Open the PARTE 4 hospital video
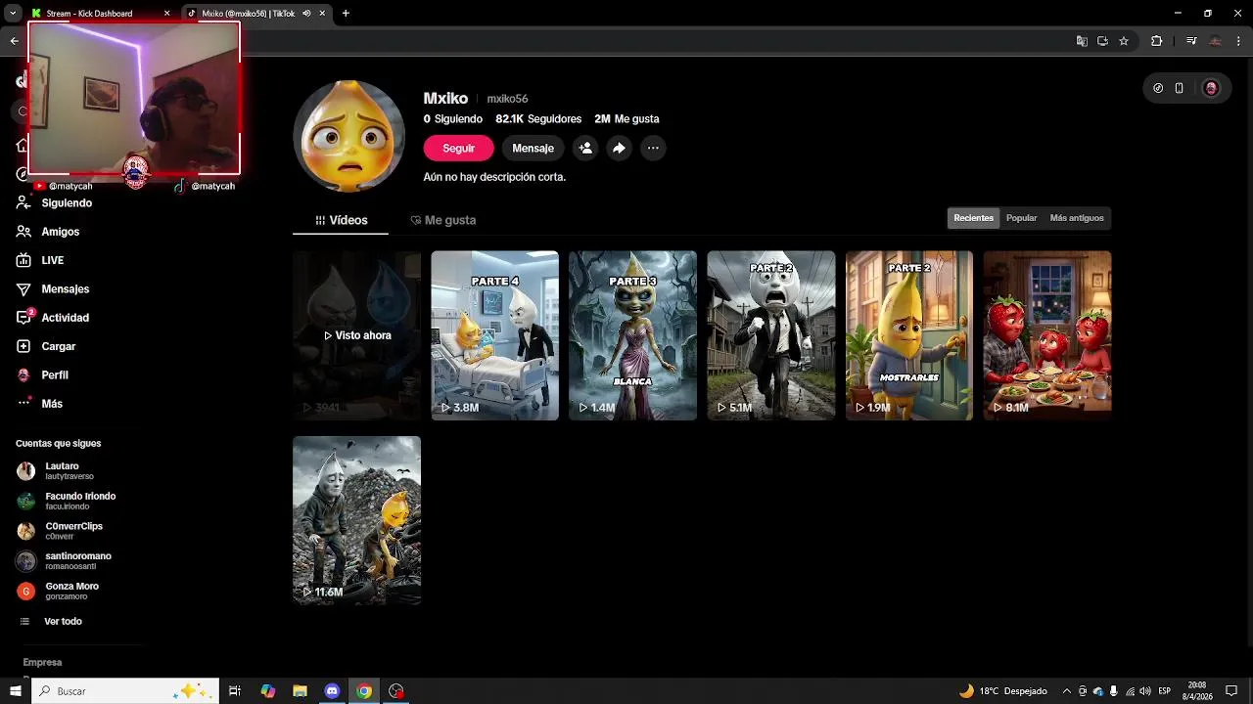The height and width of the screenshot is (704, 1253). [494, 335]
